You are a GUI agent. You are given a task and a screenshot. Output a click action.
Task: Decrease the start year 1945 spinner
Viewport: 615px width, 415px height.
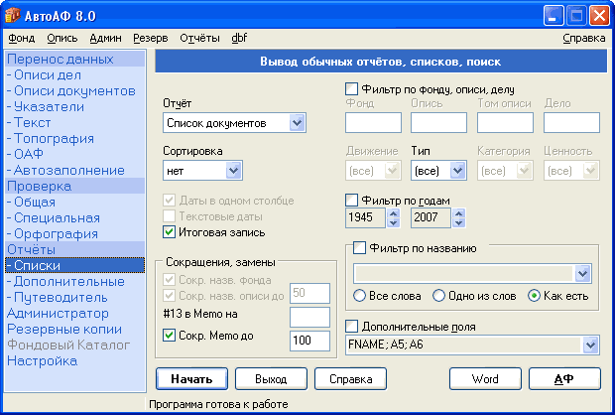pos(394,222)
